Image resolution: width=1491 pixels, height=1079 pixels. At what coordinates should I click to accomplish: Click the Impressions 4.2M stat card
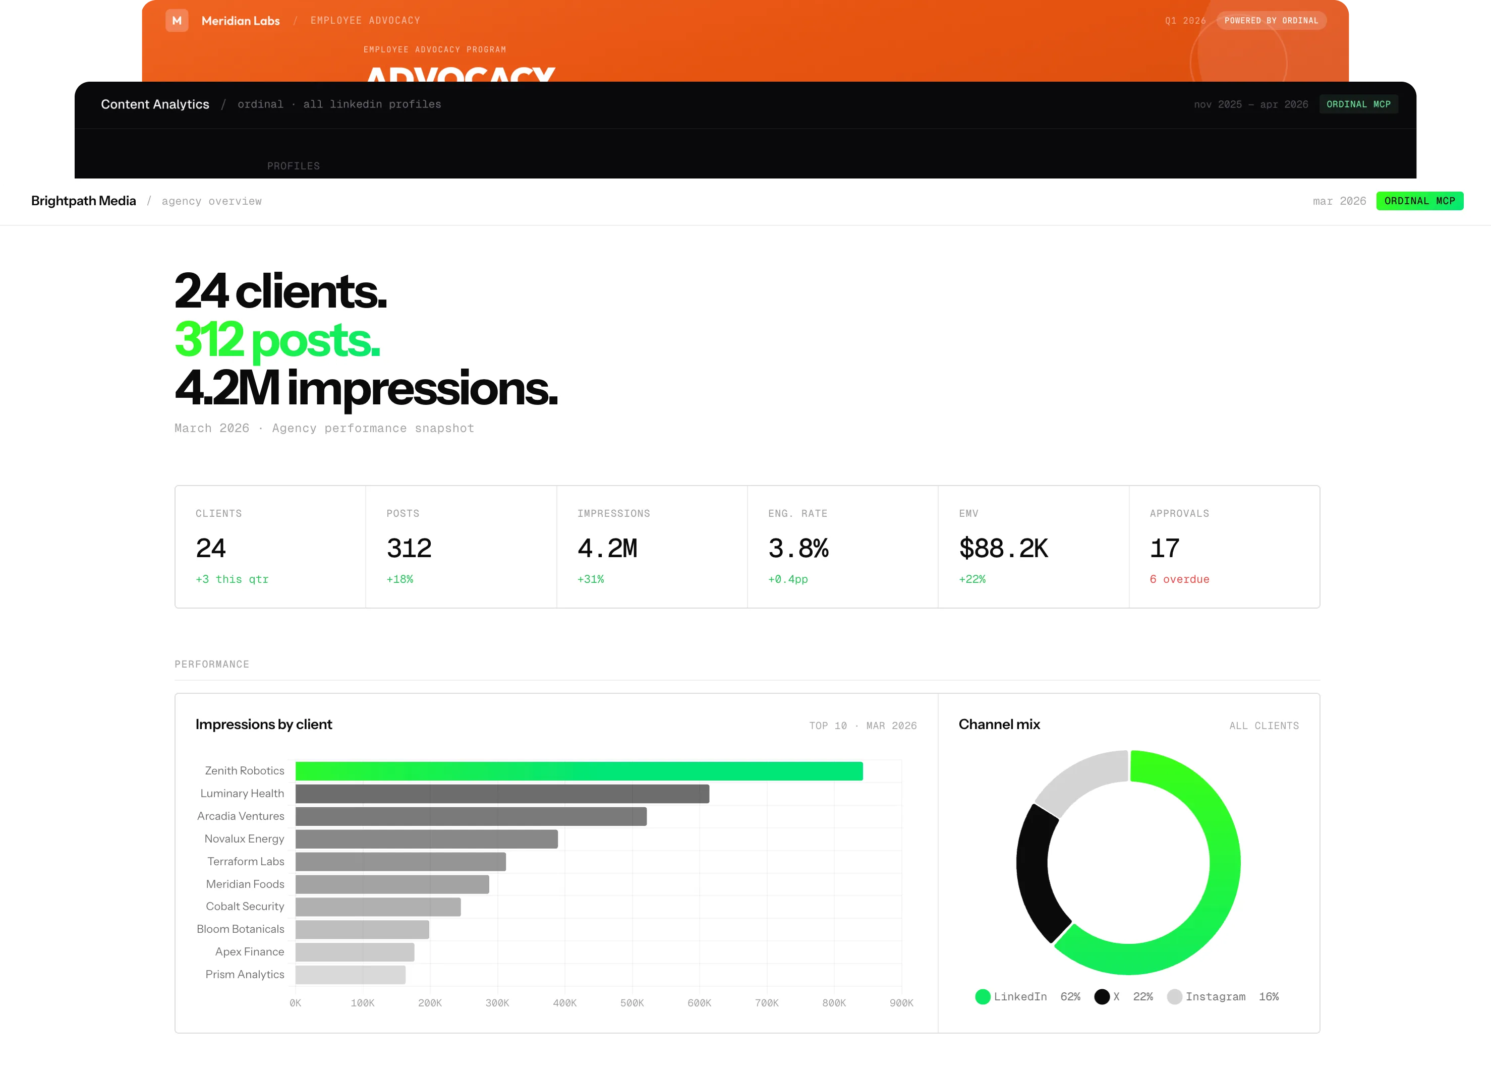tap(652, 547)
